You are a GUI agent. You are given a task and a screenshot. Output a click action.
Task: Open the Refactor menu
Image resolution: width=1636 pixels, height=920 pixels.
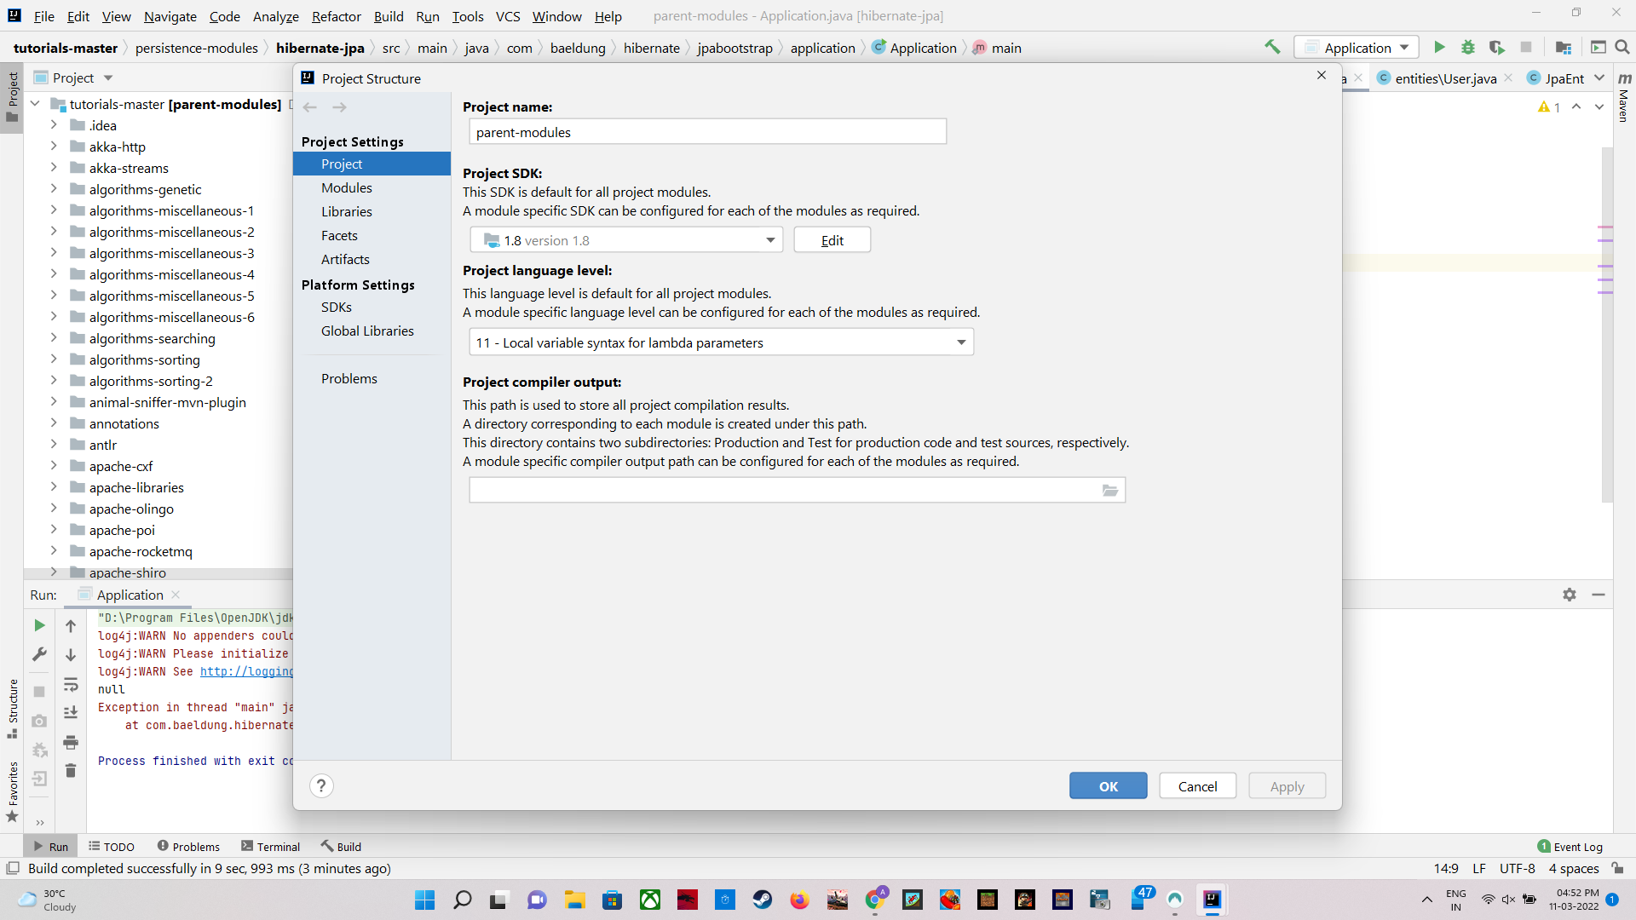click(336, 16)
